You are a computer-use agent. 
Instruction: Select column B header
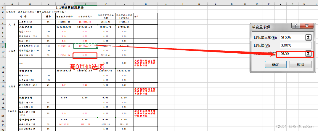(x=30, y=4)
